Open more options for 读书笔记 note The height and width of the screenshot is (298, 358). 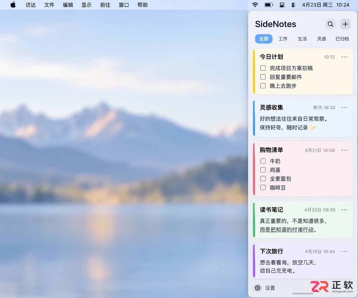pos(344,210)
